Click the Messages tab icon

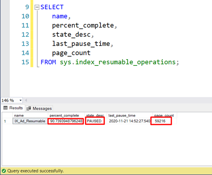click(29, 108)
